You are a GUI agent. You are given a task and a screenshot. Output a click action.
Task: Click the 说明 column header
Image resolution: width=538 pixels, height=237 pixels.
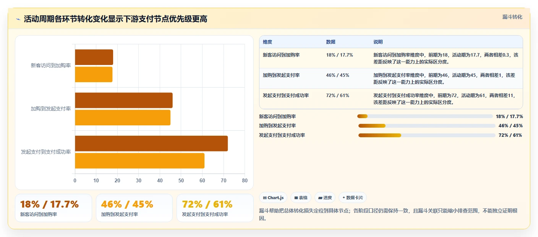point(378,42)
